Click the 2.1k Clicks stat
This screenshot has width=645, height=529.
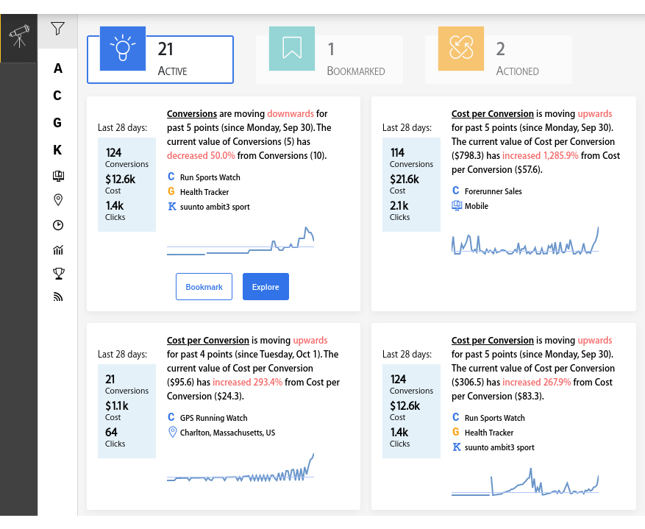(x=399, y=210)
